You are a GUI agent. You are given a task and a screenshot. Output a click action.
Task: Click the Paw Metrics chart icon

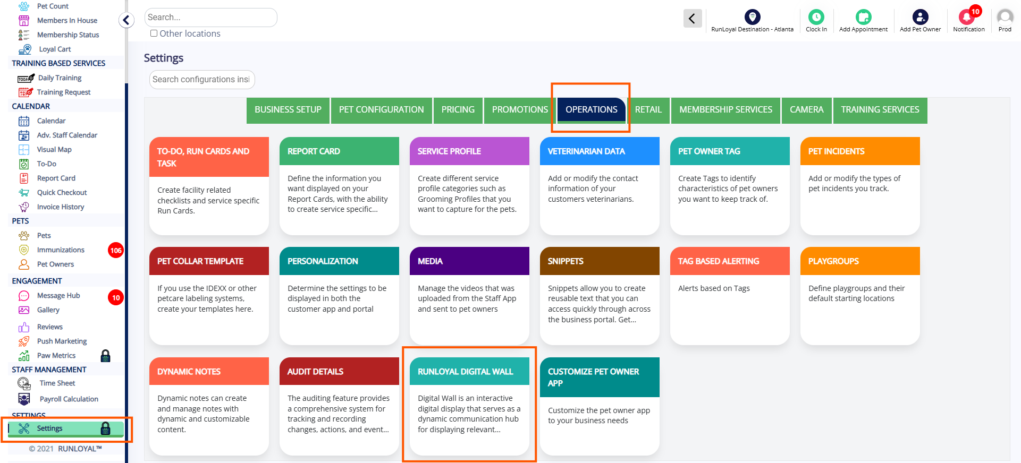24,356
